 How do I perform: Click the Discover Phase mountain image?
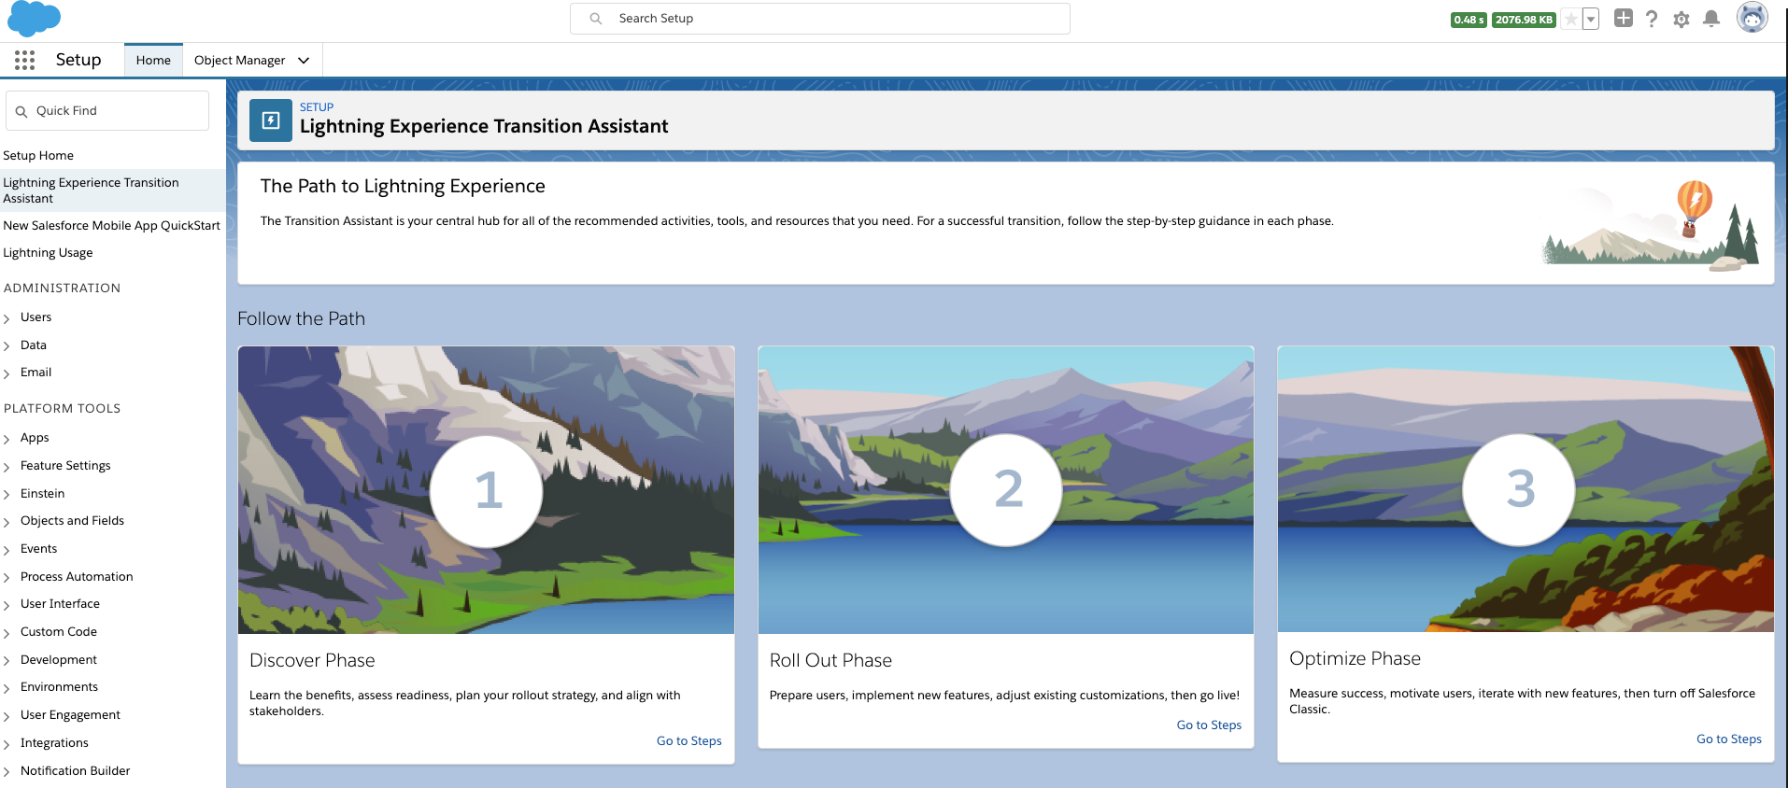click(486, 490)
